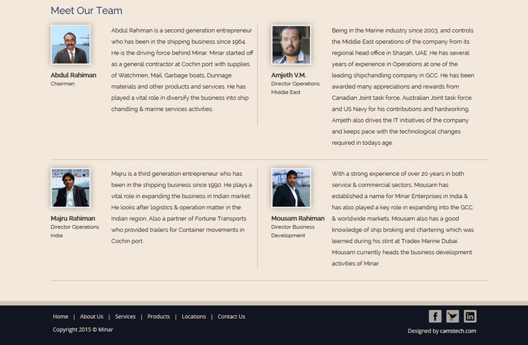528x345 pixels.
Task: Select the name 'Abdul Rahiman'
Action: click(73, 75)
